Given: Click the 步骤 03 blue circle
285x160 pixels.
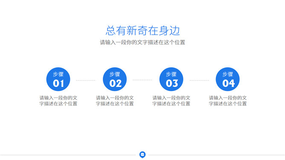Looking at the screenshot, I should tap(171, 79).
